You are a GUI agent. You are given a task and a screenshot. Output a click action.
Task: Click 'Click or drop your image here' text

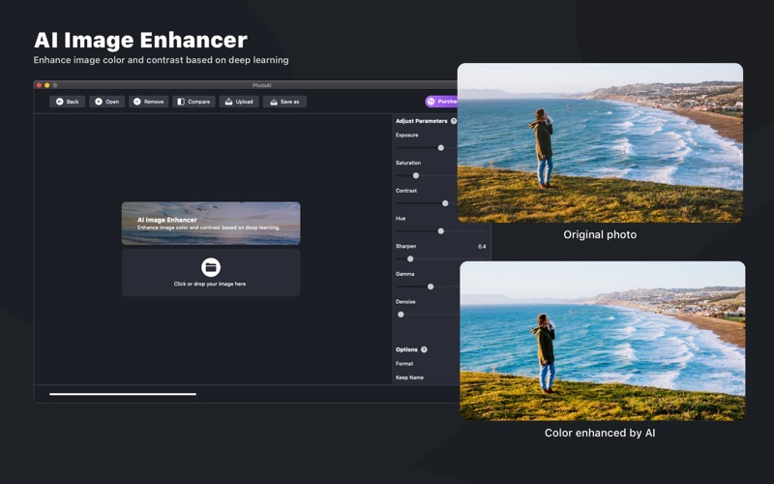coord(210,284)
